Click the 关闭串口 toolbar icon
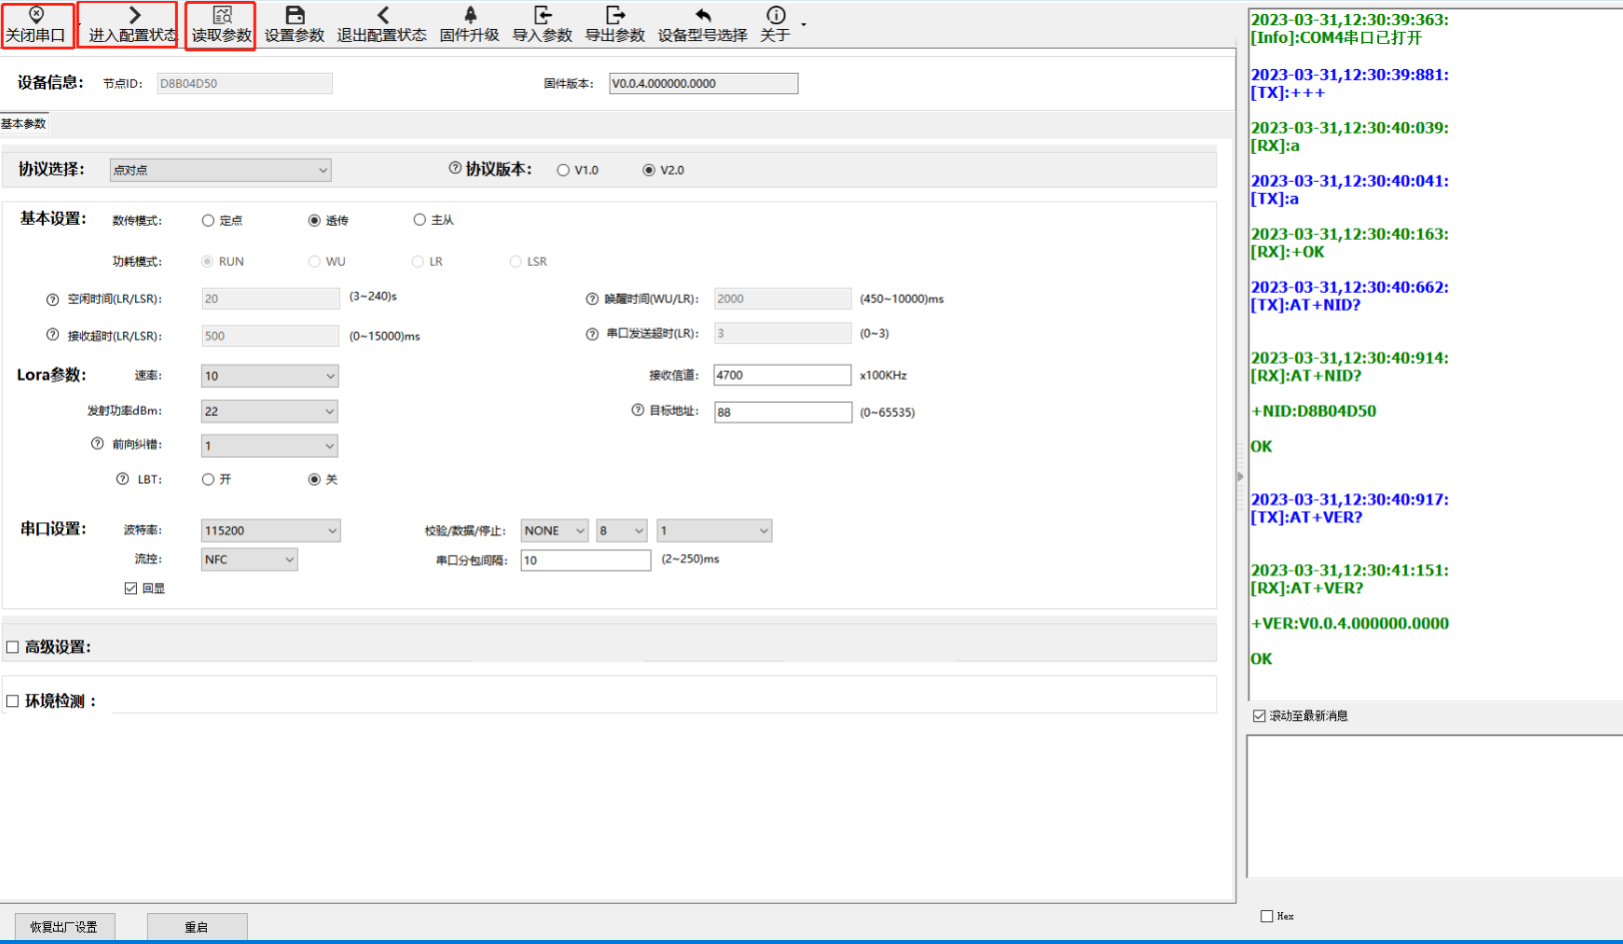 (36, 15)
